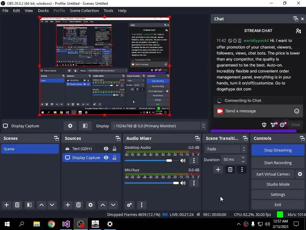Increase transition duration with up arrow
Screen dimensions: 306x230
(243, 158)
